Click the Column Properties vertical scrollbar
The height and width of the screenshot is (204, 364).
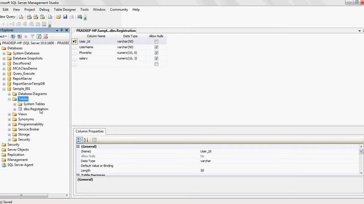tap(361, 160)
